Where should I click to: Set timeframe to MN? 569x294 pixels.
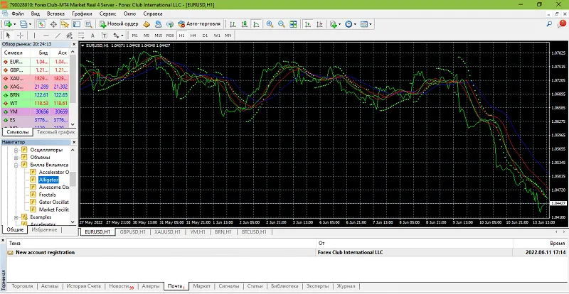click(x=228, y=36)
